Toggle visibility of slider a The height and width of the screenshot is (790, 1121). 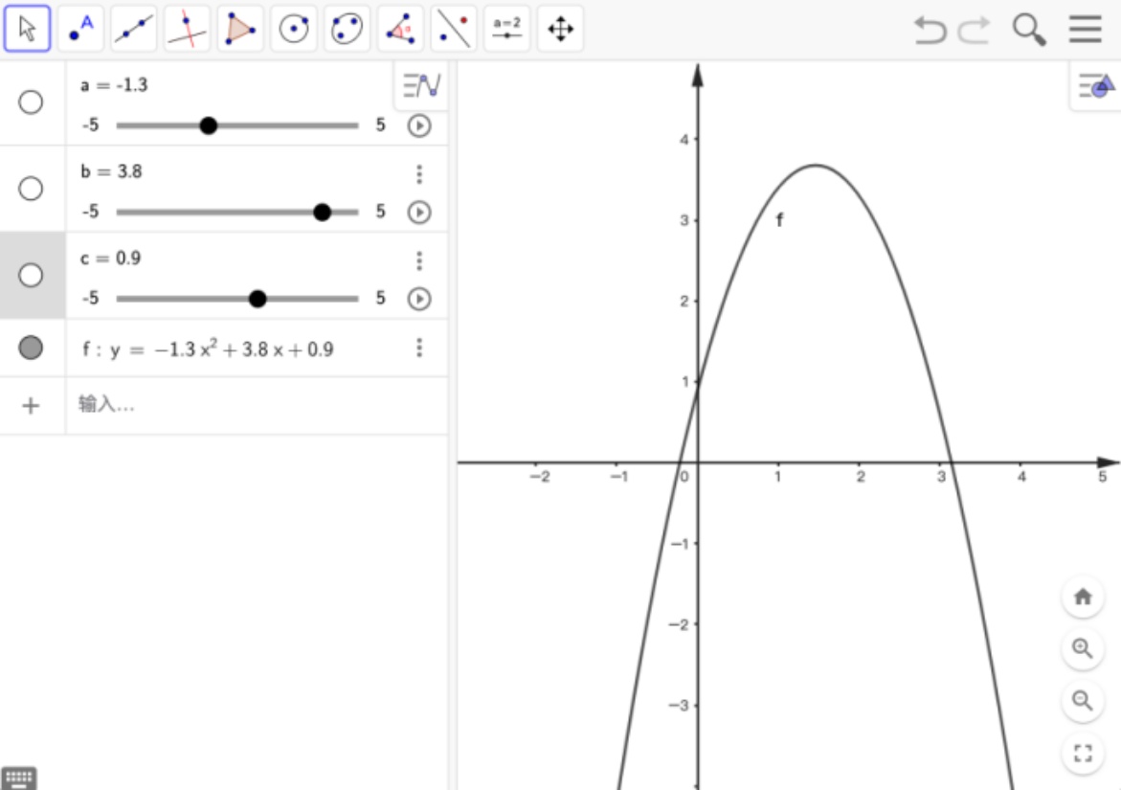(31, 102)
